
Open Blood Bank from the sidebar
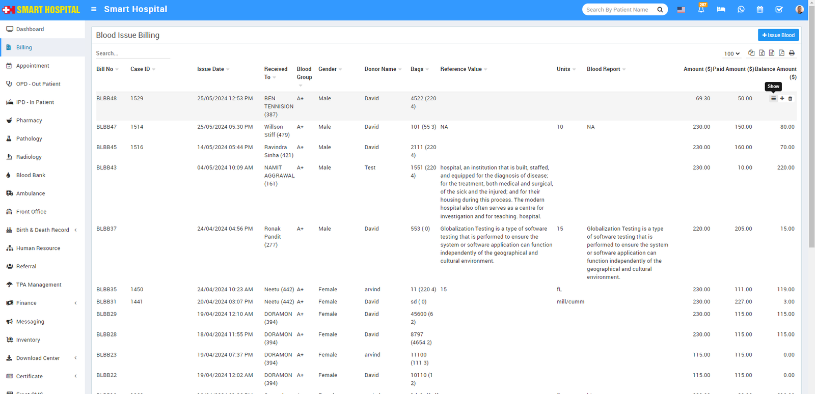coord(31,175)
